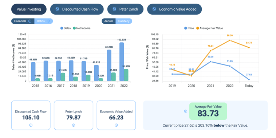
Task: Click the green Average Fair Value 83.73 box
Action: pos(208,111)
